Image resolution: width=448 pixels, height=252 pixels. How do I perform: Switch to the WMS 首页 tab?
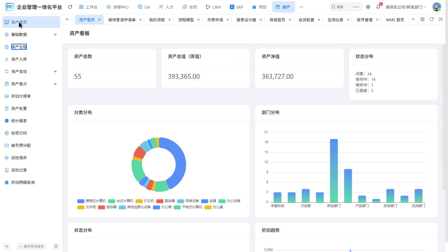395,20
